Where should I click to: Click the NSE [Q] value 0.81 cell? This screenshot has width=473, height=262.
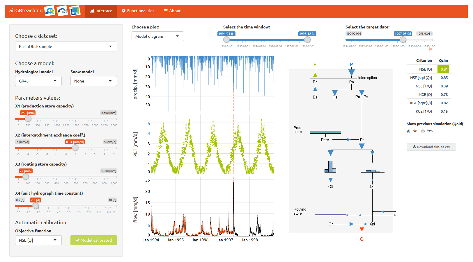pyautogui.click(x=444, y=69)
